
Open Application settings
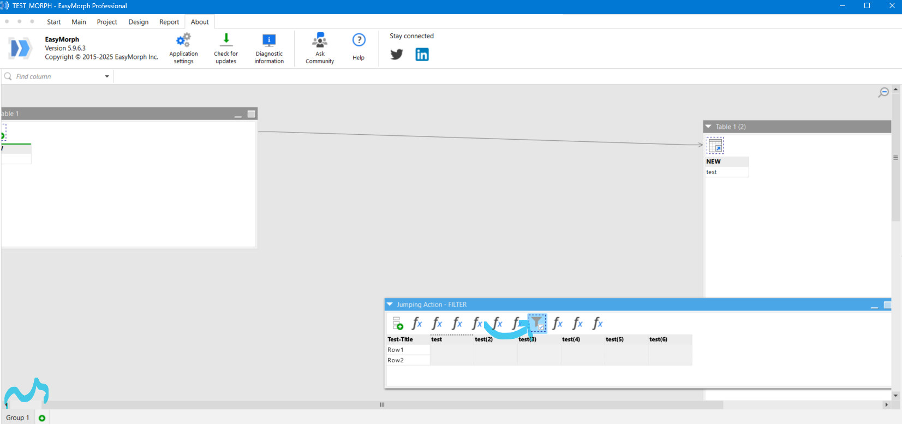point(183,49)
